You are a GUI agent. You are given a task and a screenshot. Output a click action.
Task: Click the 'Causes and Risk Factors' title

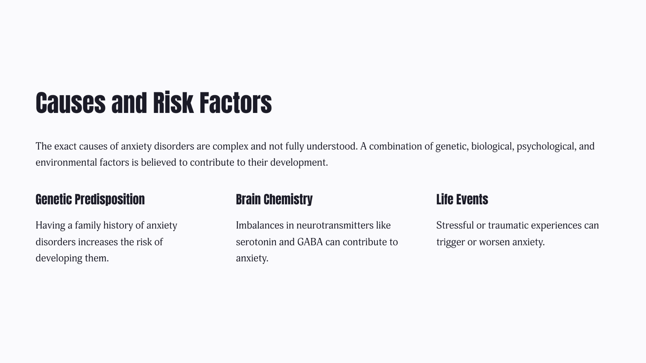coord(153,103)
